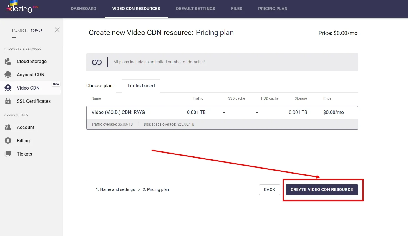408x236 pixels.
Task: Click the Billing dollar icon
Action: [8, 141]
